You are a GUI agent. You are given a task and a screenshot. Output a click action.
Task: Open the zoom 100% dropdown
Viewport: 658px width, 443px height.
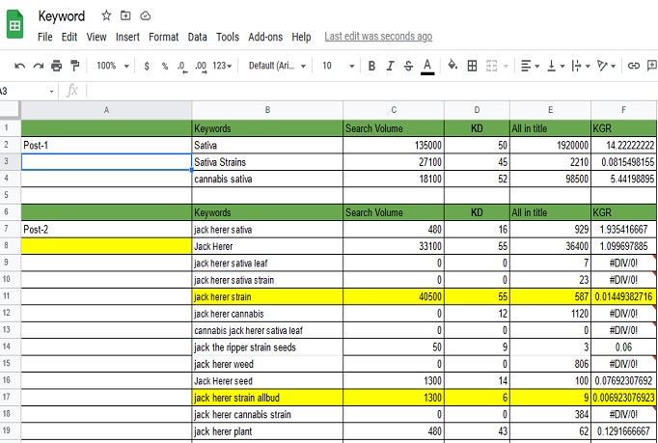(x=111, y=66)
